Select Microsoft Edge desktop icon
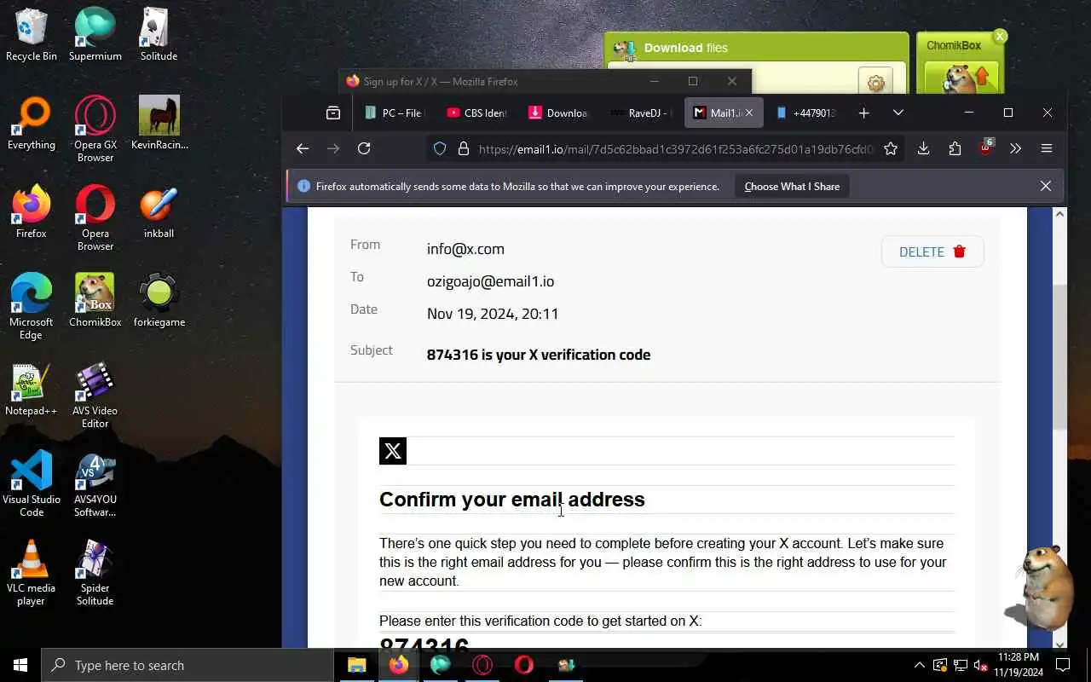This screenshot has height=682, width=1091. pos(32,307)
